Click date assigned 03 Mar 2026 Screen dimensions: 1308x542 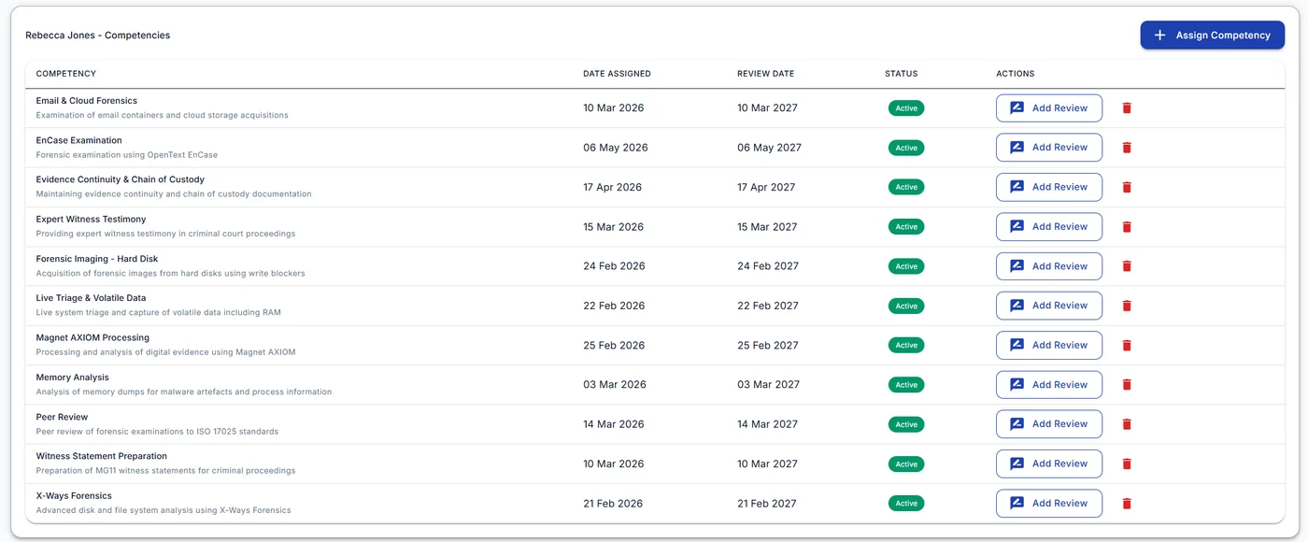(x=615, y=385)
